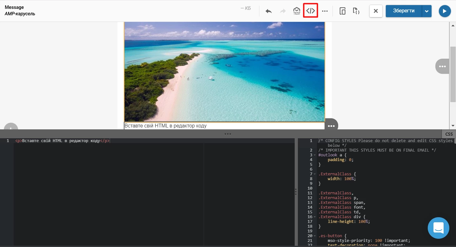Select the beach image in the email
456x247 pixels.
(225, 72)
